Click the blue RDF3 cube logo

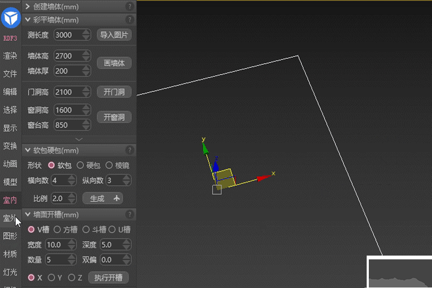click(10, 19)
